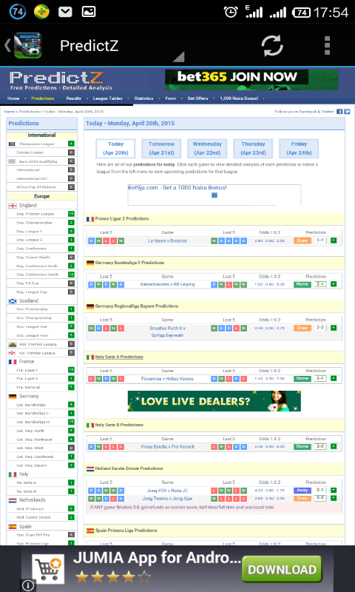Open the Fiorentina v Hellas Verona match link
The image size is (355, 592).
coord(167,379)
